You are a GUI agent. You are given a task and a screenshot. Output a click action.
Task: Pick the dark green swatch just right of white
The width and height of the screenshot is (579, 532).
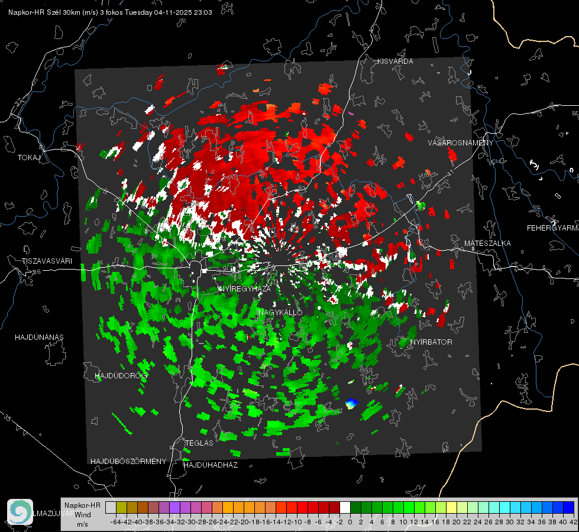coord(355,507)
